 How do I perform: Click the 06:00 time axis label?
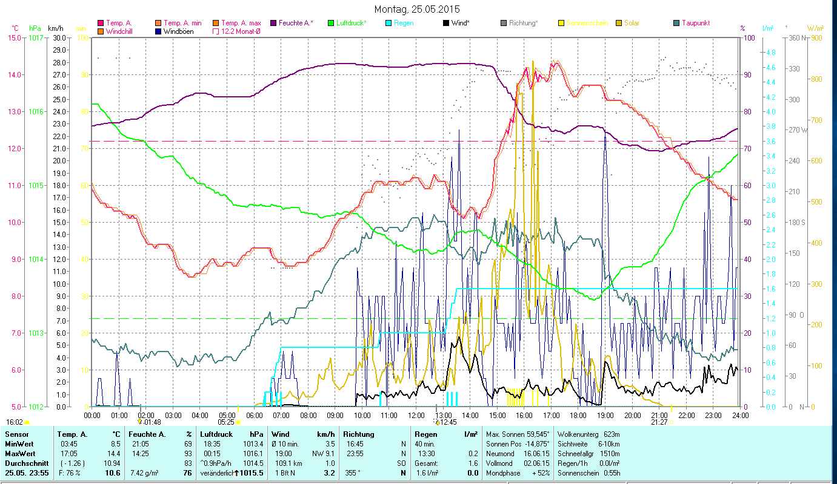click(255, 415)
